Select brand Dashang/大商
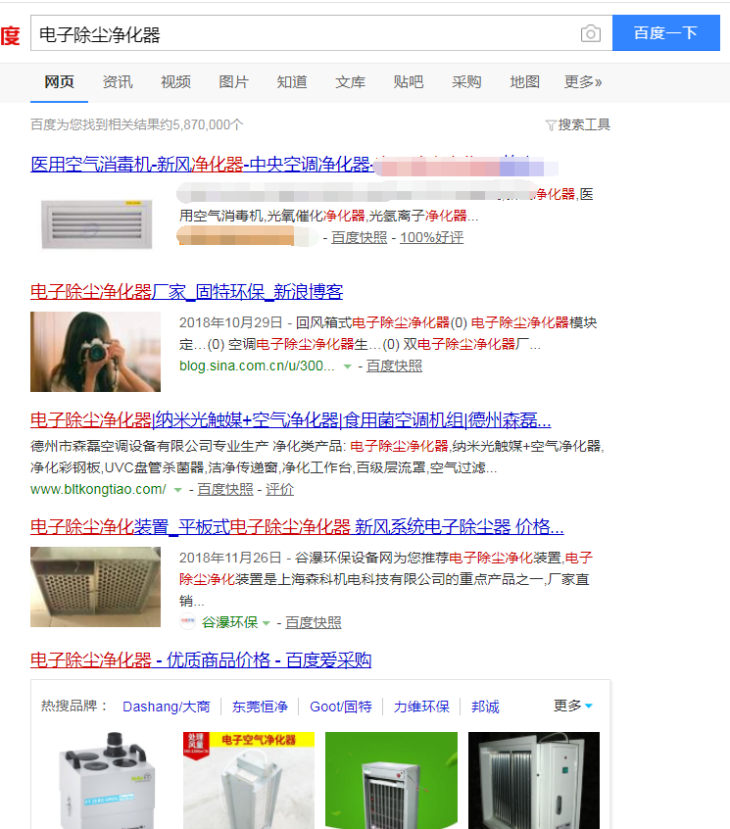 point(166,707)
